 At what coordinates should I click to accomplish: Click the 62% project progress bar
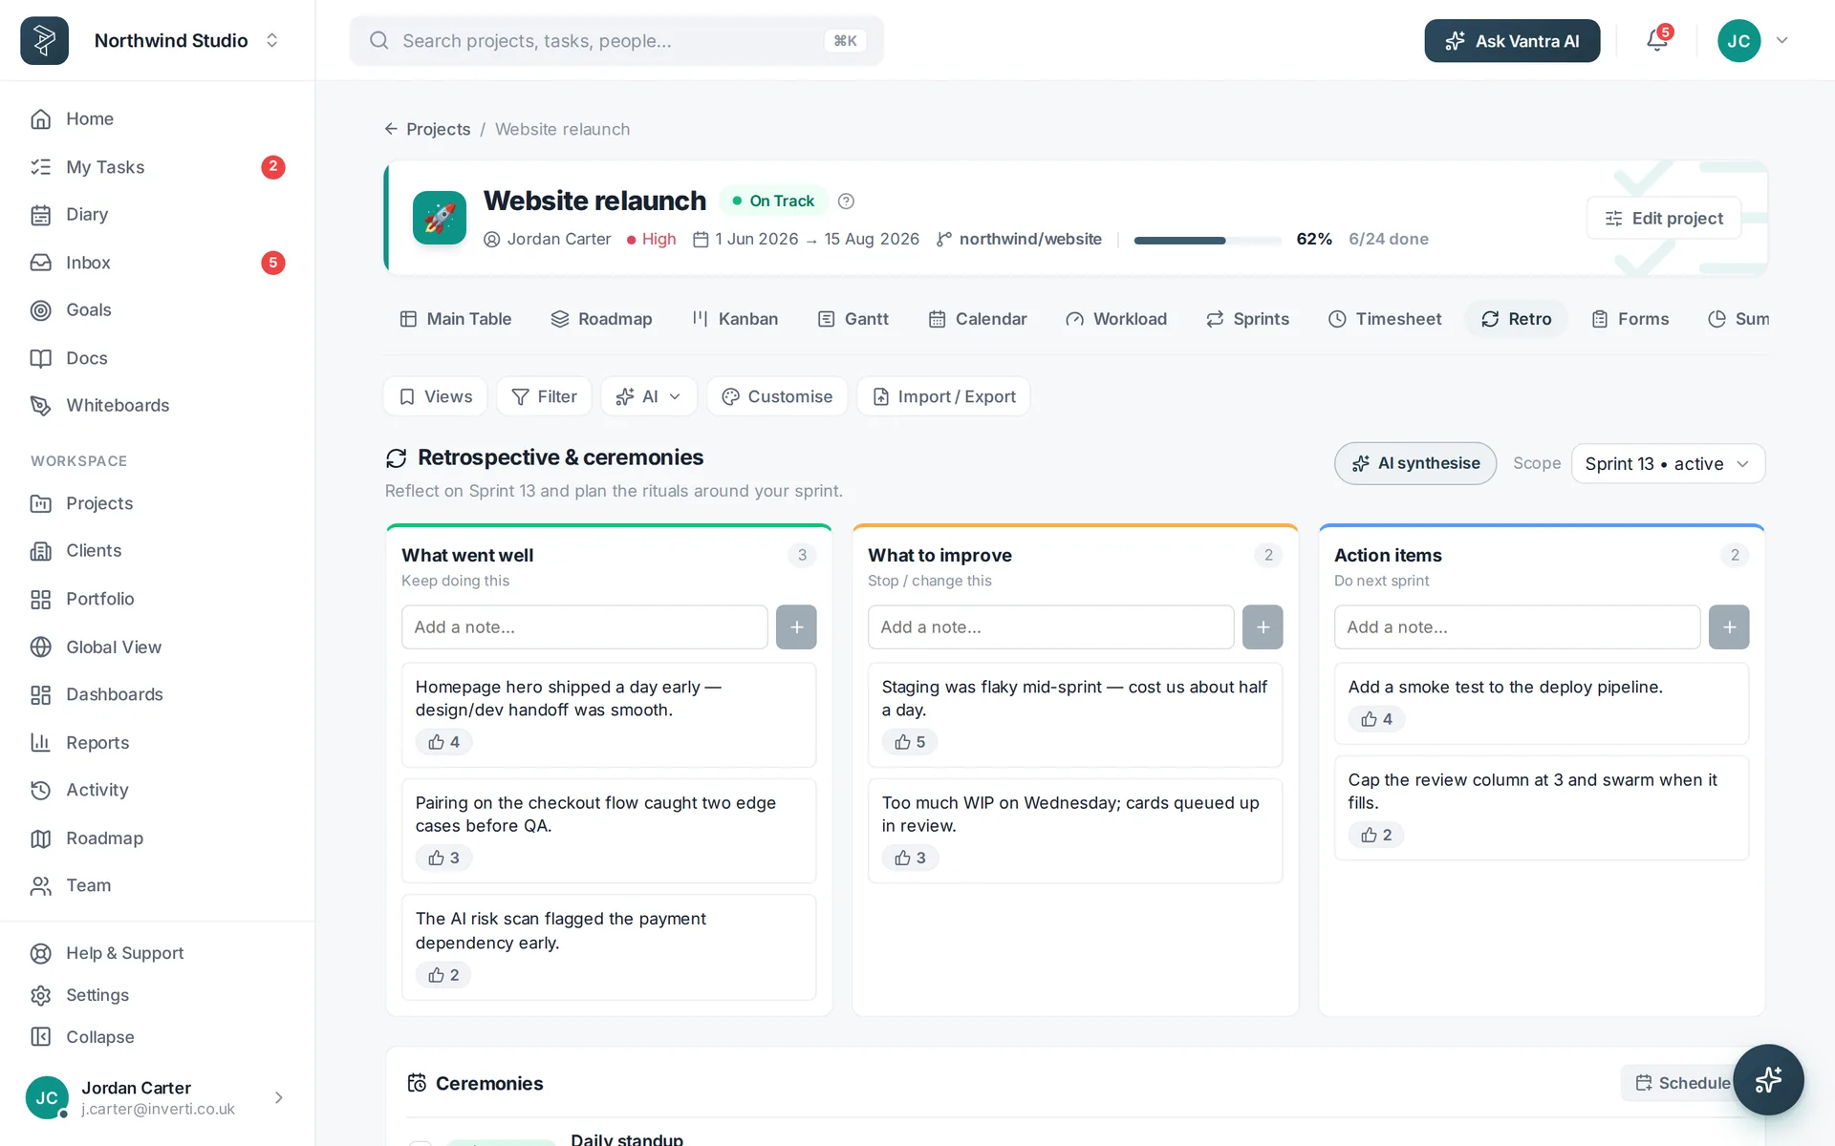(1207, 240)
